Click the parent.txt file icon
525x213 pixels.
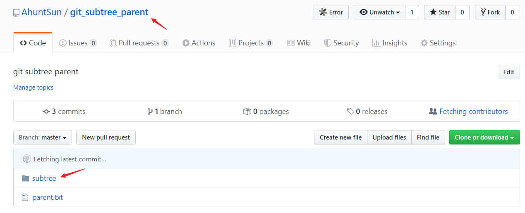(x=25, y=197)
